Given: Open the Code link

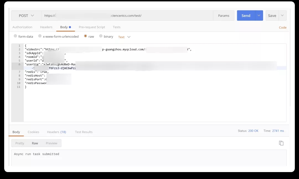Looking at the screenshot, I should 283,27.
